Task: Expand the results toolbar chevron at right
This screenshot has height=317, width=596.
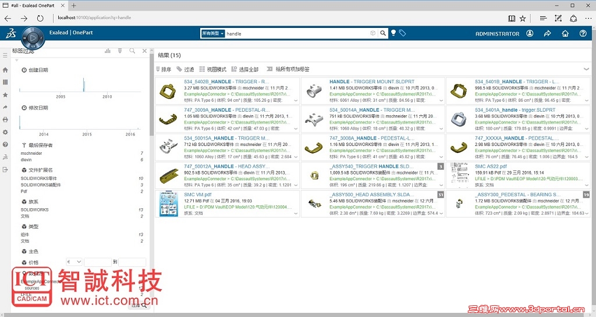Action: tap(586, 69)
